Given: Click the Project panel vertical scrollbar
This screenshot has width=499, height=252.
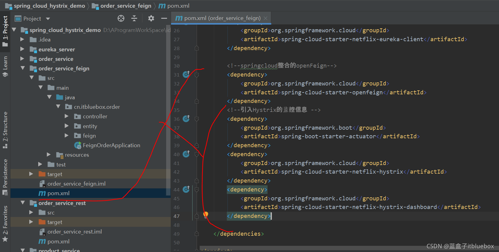Looking at the screenshot, I should pos(168,111).
